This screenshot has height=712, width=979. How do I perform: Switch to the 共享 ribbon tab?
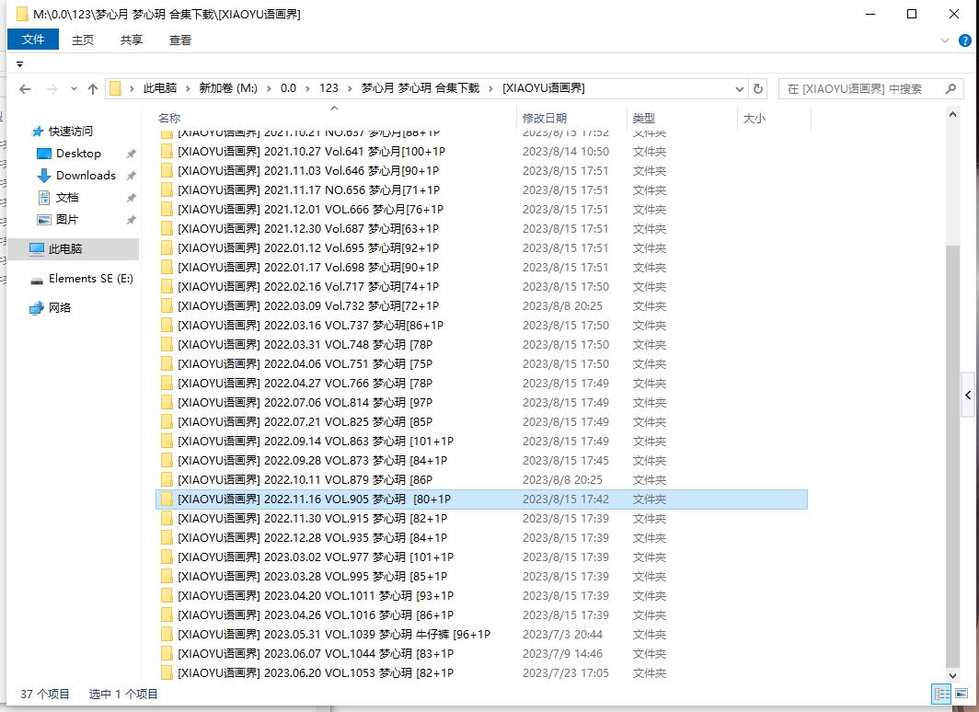click(x=131, y=40)
